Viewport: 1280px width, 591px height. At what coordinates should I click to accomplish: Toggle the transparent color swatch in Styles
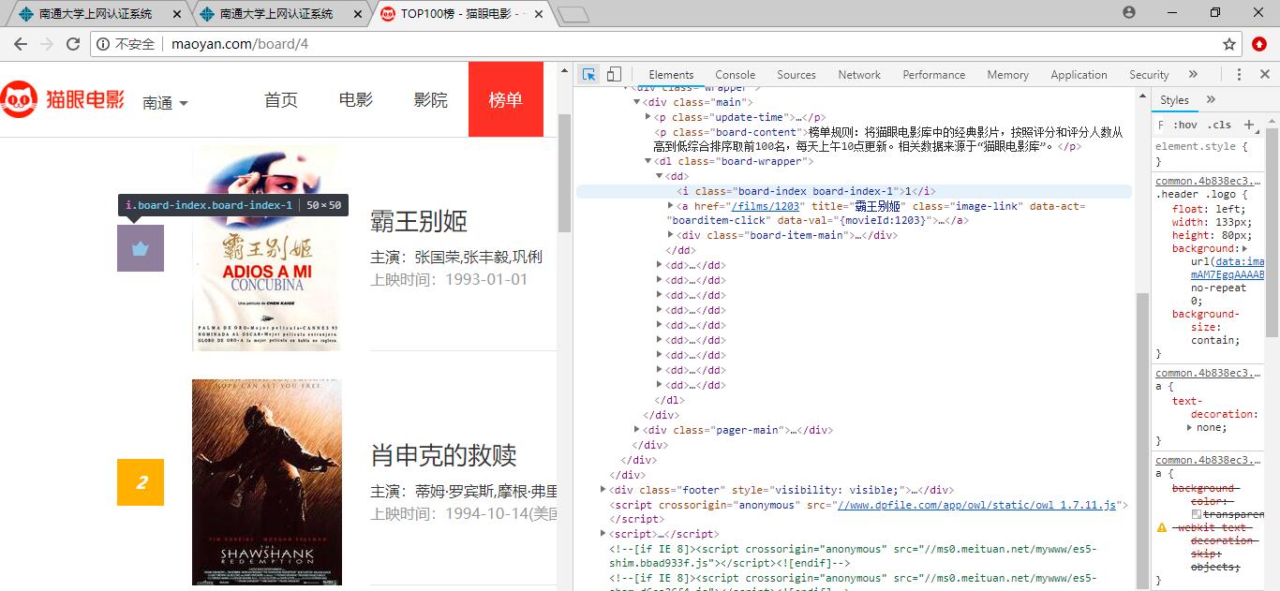(1197, 514)
